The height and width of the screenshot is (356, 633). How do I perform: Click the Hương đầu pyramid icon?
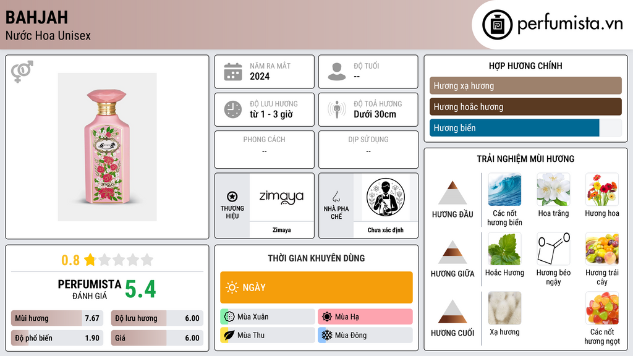point(452,193)
